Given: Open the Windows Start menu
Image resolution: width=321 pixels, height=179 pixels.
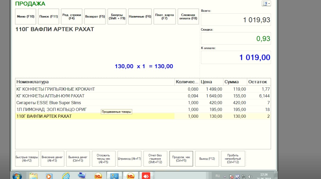Looking at the screenshot, I should tap(17, 176).
